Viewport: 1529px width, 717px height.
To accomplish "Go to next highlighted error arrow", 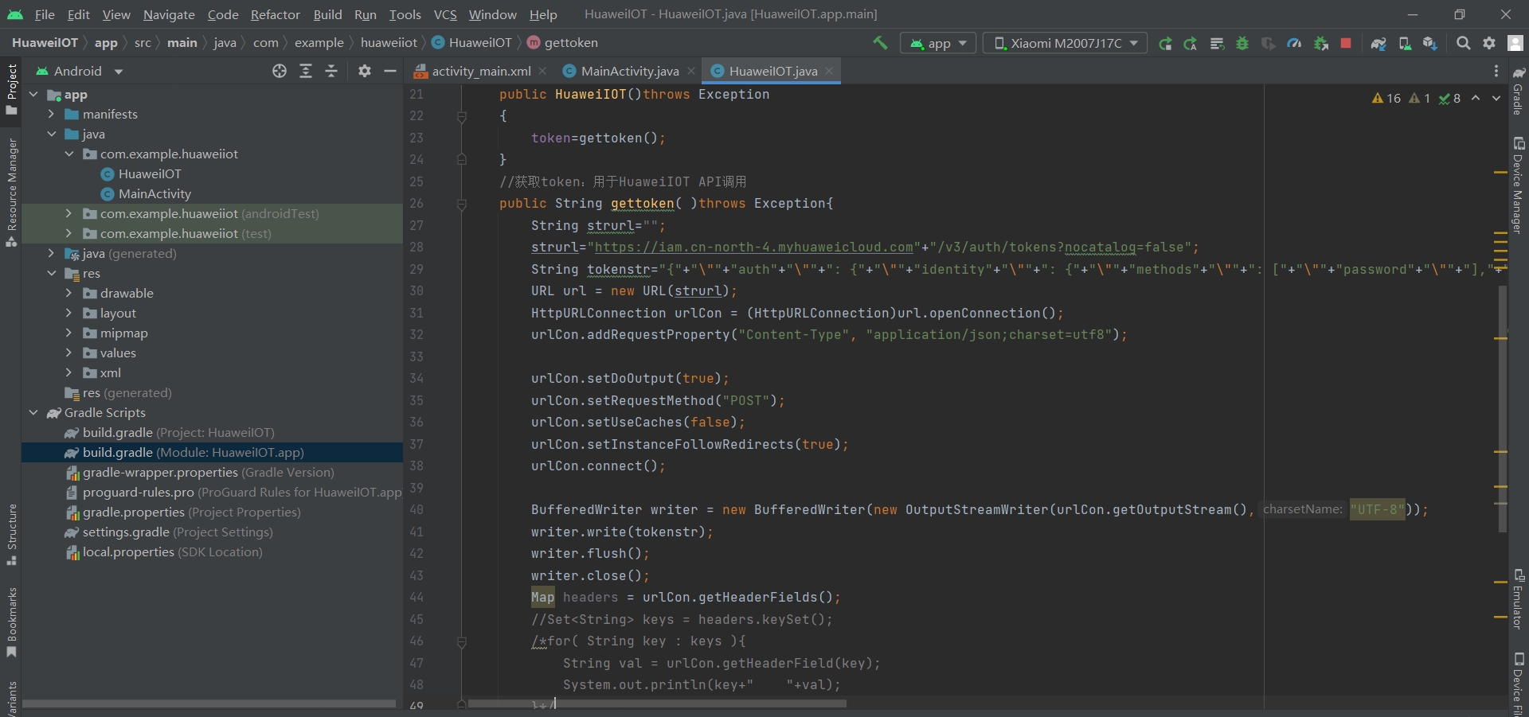I will pyautogui.click(x=1496, y=98).
